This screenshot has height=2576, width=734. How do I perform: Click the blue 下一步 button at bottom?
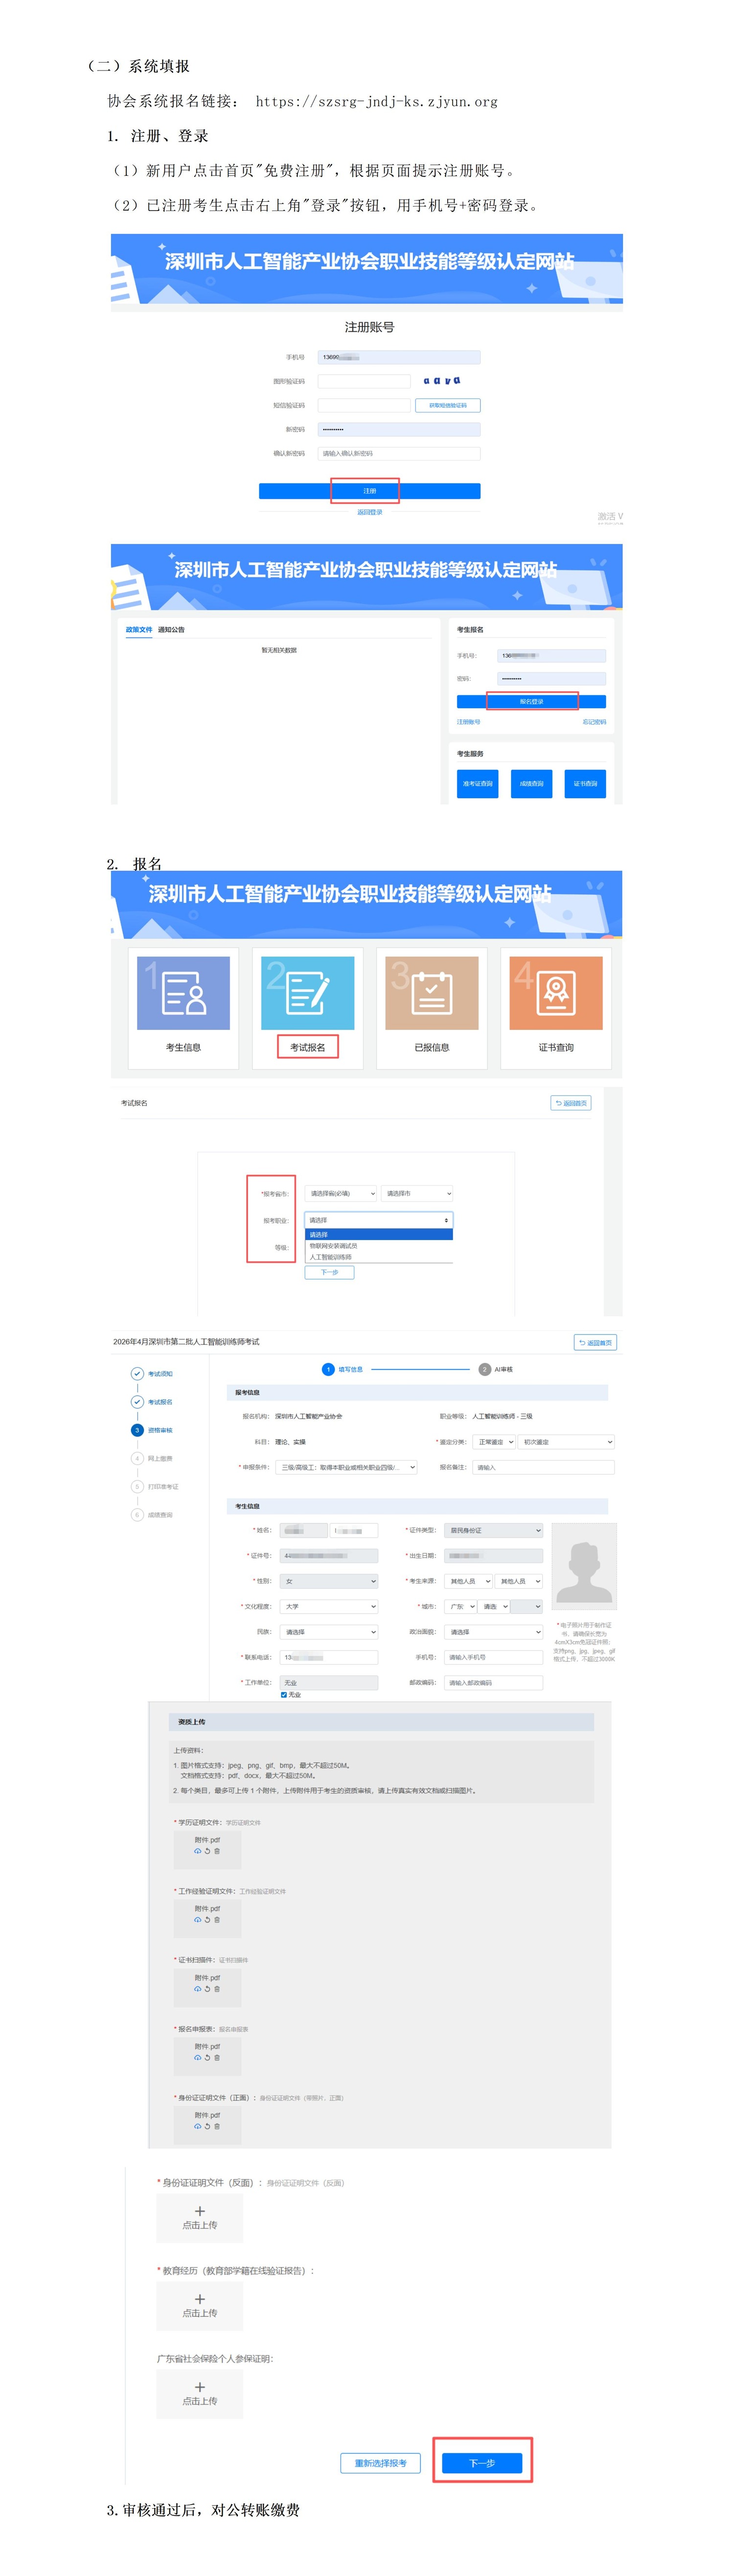[482, 2462]
